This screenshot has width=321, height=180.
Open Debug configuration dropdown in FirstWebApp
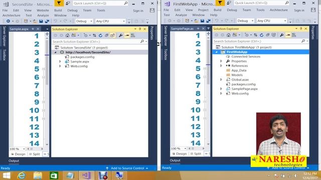(x=245, y=20)
